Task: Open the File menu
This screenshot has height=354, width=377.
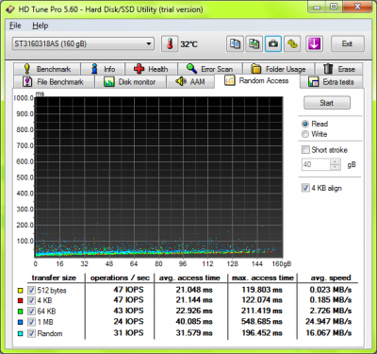Action: click(x=15, y=25)
